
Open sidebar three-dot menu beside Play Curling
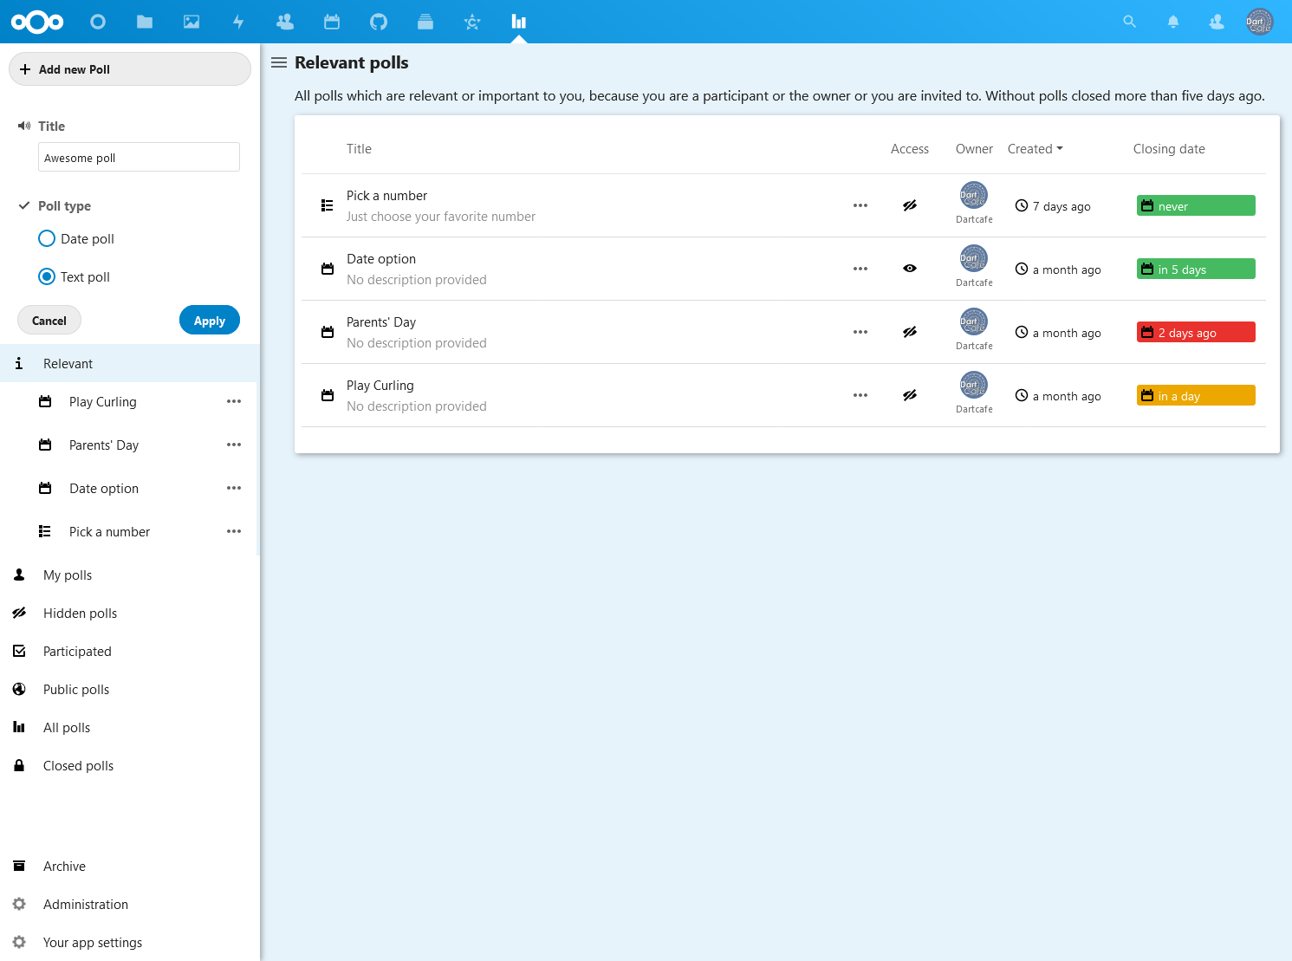tap(234, 401)
